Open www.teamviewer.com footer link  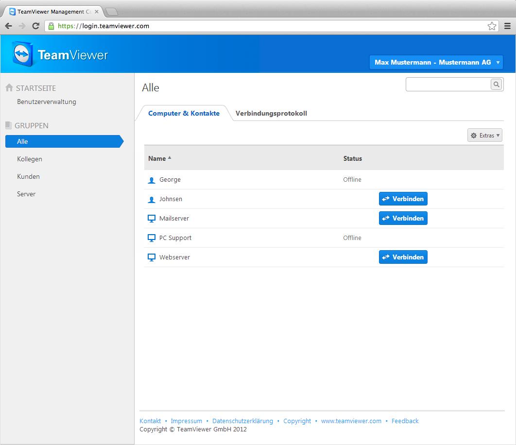351,421
